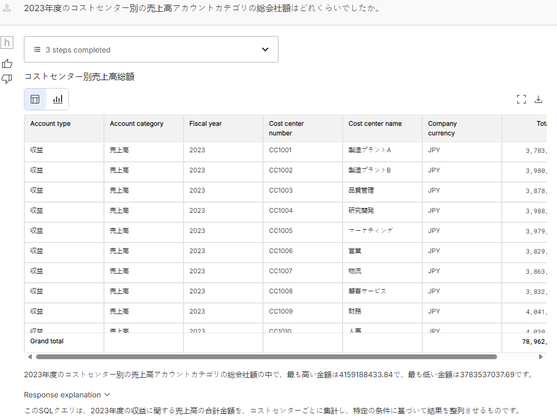The image size is (557, 417).
Task: Select the 製造プラントA cell
Action: [370, 150]
